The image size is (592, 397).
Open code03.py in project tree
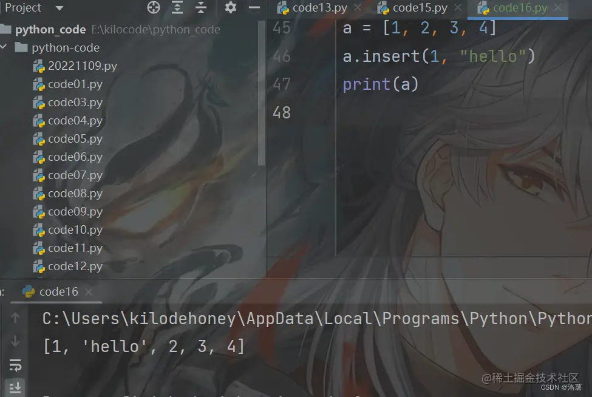[x=75, y=102]
